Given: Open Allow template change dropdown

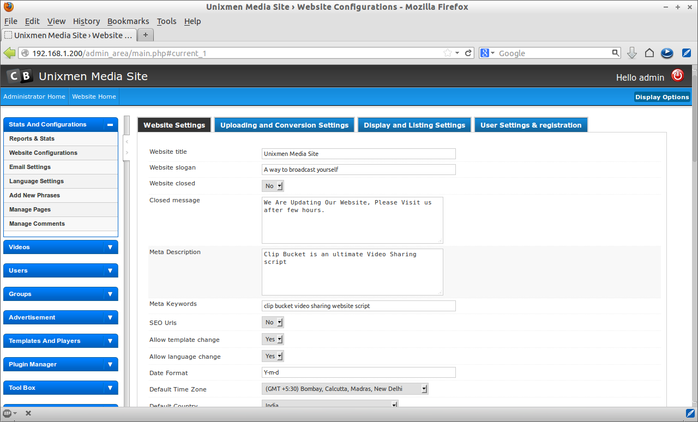Looking at the screenshot, I should [x=273, y=339].
